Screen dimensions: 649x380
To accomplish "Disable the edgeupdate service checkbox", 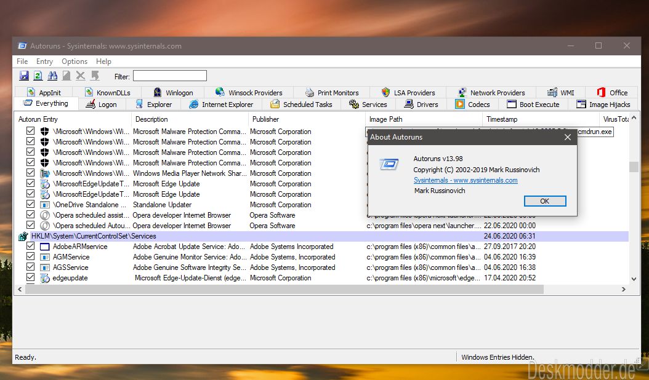I will pos(30,277).
